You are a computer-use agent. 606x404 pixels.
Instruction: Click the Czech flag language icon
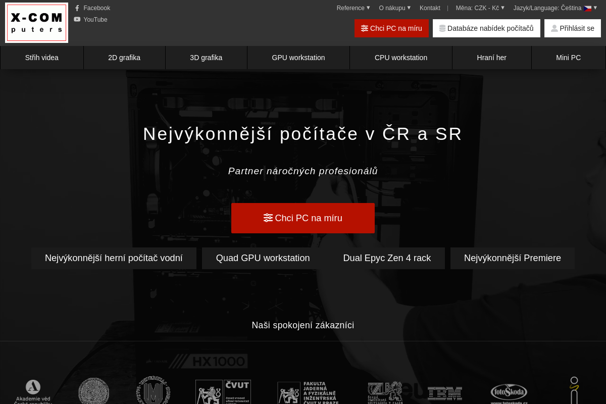coord(587,8)
